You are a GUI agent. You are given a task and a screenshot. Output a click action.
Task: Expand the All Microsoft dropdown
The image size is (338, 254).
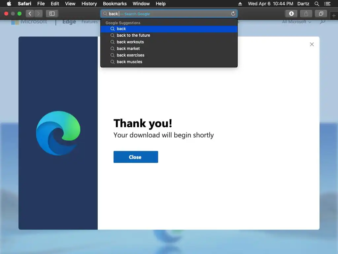click(297, 22)
